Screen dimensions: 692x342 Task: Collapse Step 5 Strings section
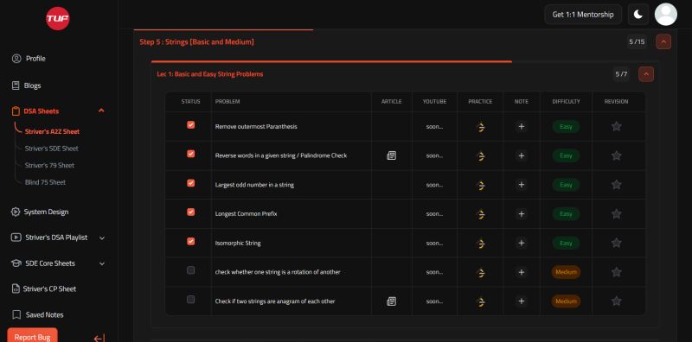click(x=663, y=41)
